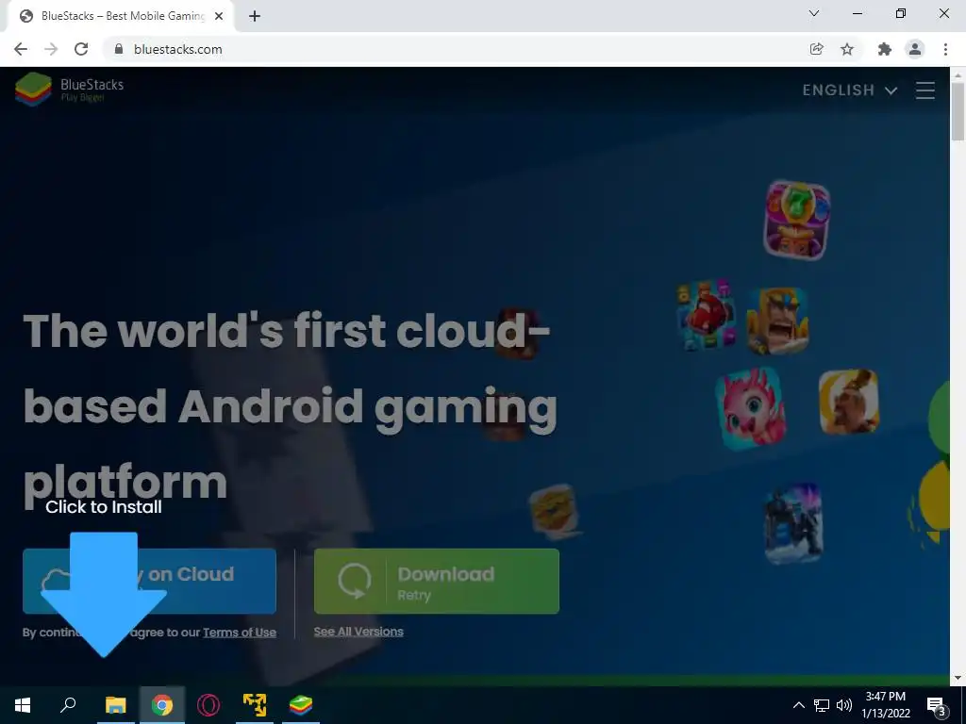966x724 pixels.
Task: Open Opera browser from taskbar
Action: click(x=208, y=705)
